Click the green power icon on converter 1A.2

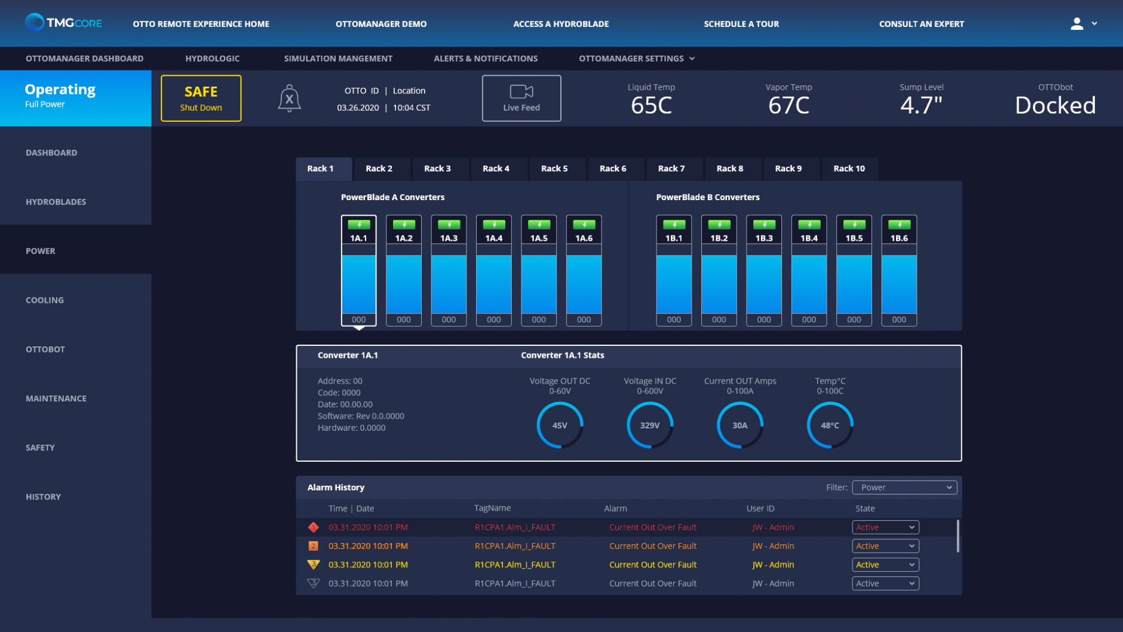pyautogui.click(x=404, y=225)
